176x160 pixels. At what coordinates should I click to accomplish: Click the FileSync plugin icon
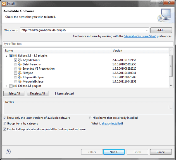click(20, 73)
